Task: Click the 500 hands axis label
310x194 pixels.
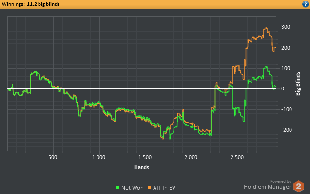Action: click(x=53, y=157)
